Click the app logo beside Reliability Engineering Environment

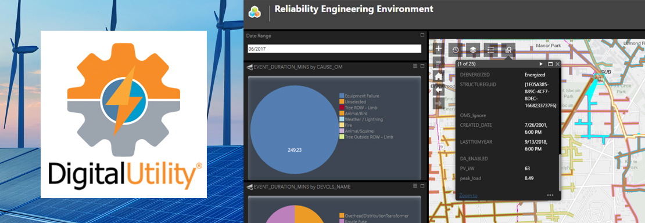(255, 12)
